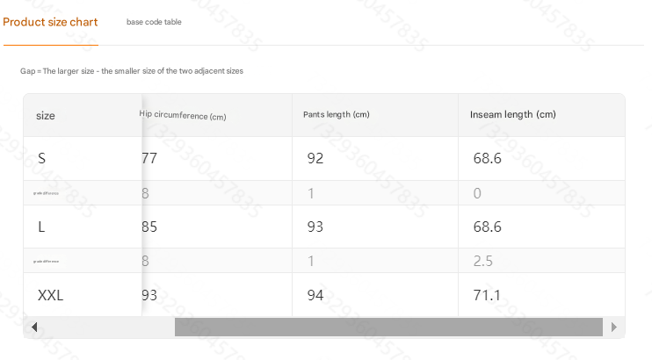Click the Pants length (cm) header
Viewport: 652px width, 360px height.
pos(336,114)
